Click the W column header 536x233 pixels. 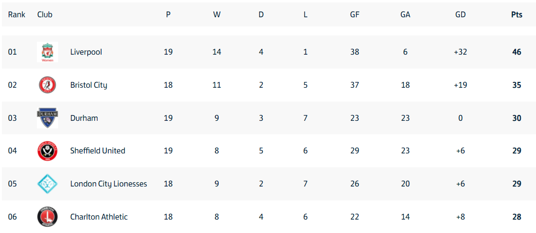click(217, 15)
